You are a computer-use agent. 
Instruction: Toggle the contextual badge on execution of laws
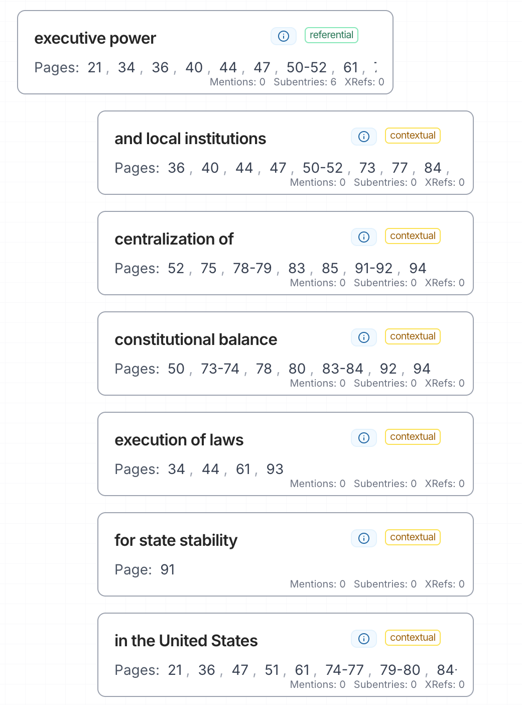pyautogui.click(x=413, y=436)
